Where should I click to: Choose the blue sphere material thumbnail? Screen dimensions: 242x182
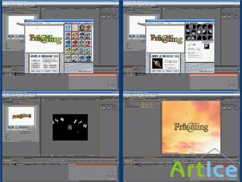205,27
